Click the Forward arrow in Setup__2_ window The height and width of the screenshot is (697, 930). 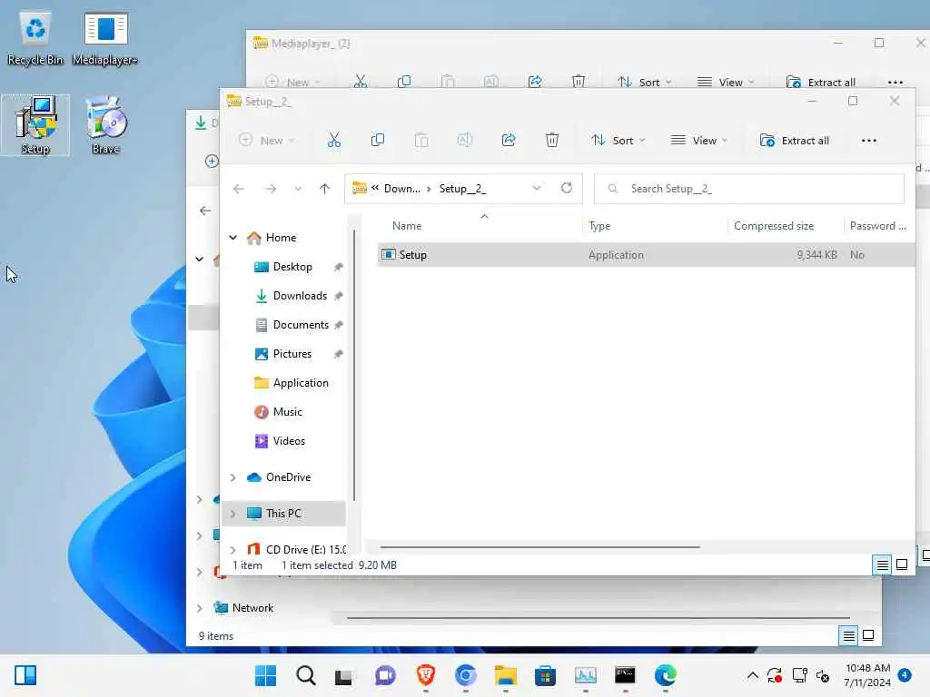(271, 189)
